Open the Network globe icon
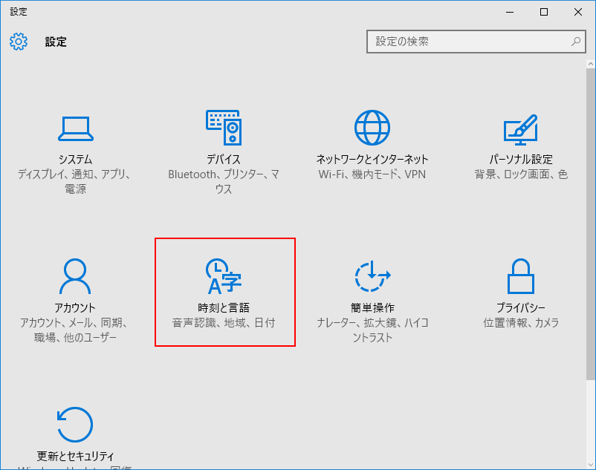Viewport: 596px width, 470px height. click(x=372, y=128)
